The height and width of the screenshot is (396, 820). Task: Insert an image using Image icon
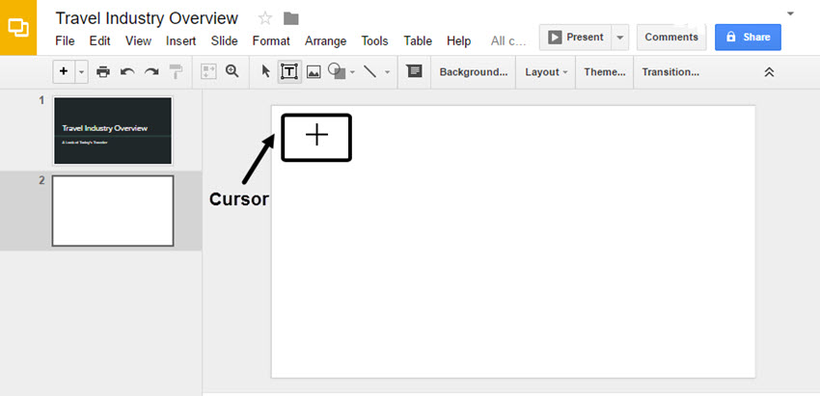point(314,72)
